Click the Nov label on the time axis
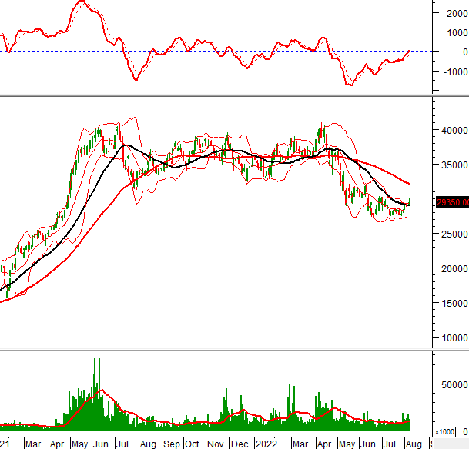The image size is (469, 449). point(215,444)
